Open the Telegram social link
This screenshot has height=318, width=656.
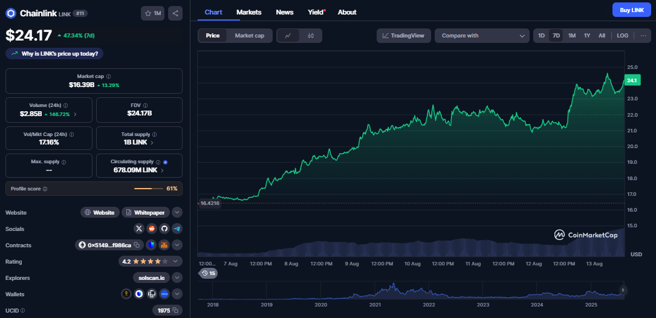(177, 229)
